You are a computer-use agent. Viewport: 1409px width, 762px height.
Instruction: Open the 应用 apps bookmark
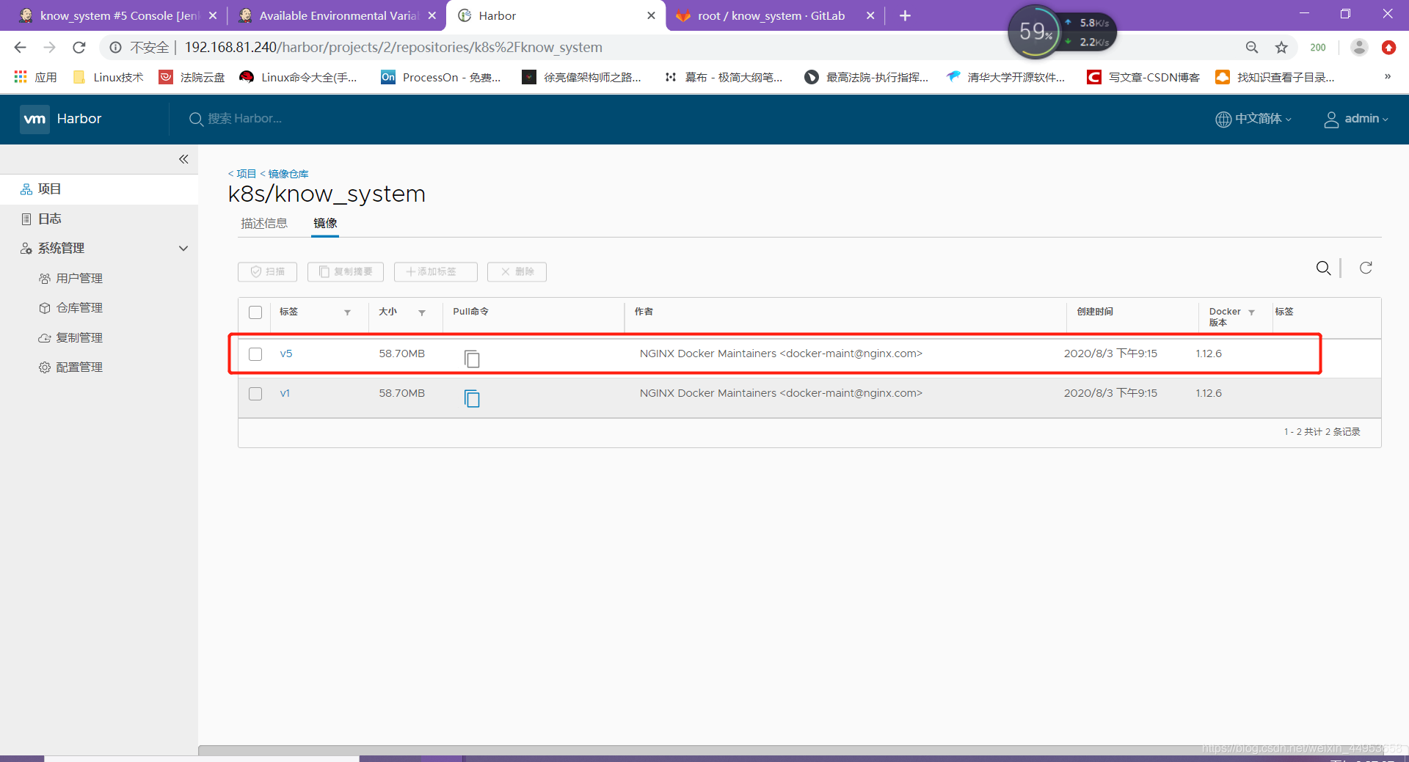[35, 77]
